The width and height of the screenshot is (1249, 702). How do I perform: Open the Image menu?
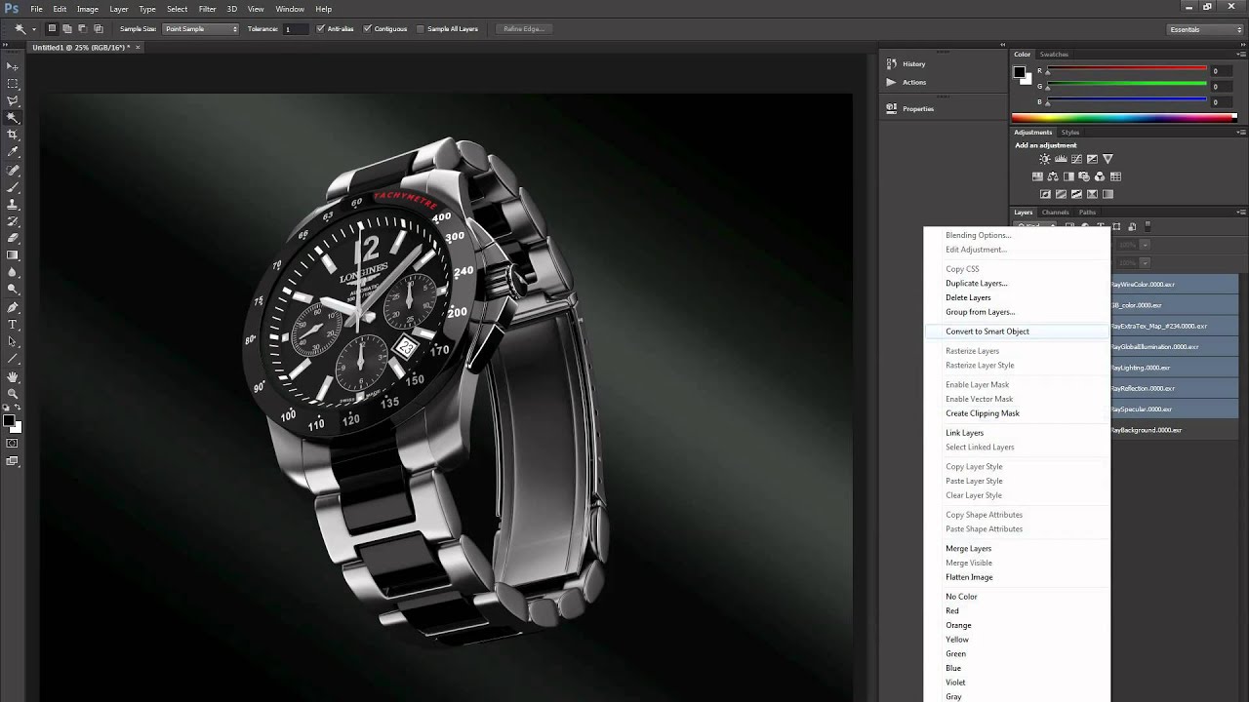[88, 9]
